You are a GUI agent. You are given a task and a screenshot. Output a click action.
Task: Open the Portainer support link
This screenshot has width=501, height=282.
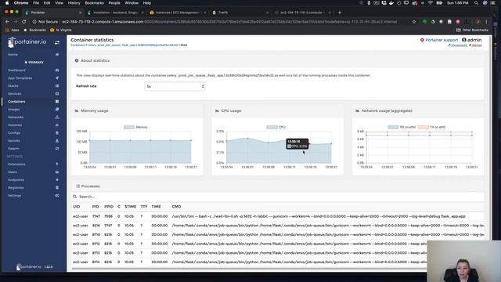(x=442, y=40)
